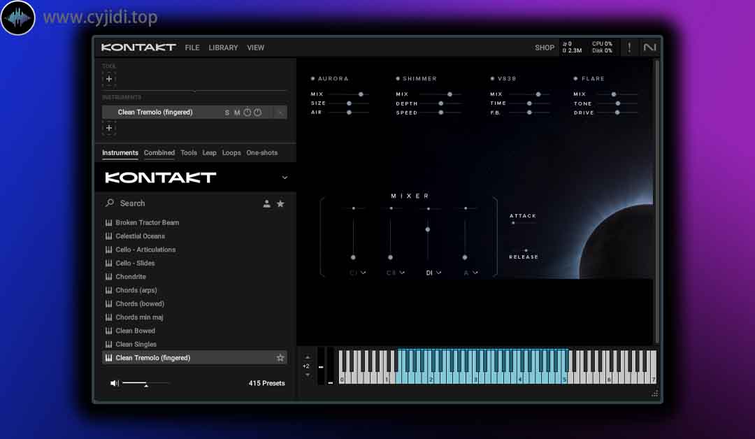Switch to the One-shots tab
This screenshot has height=439, width=755.
tap(262, 152)
